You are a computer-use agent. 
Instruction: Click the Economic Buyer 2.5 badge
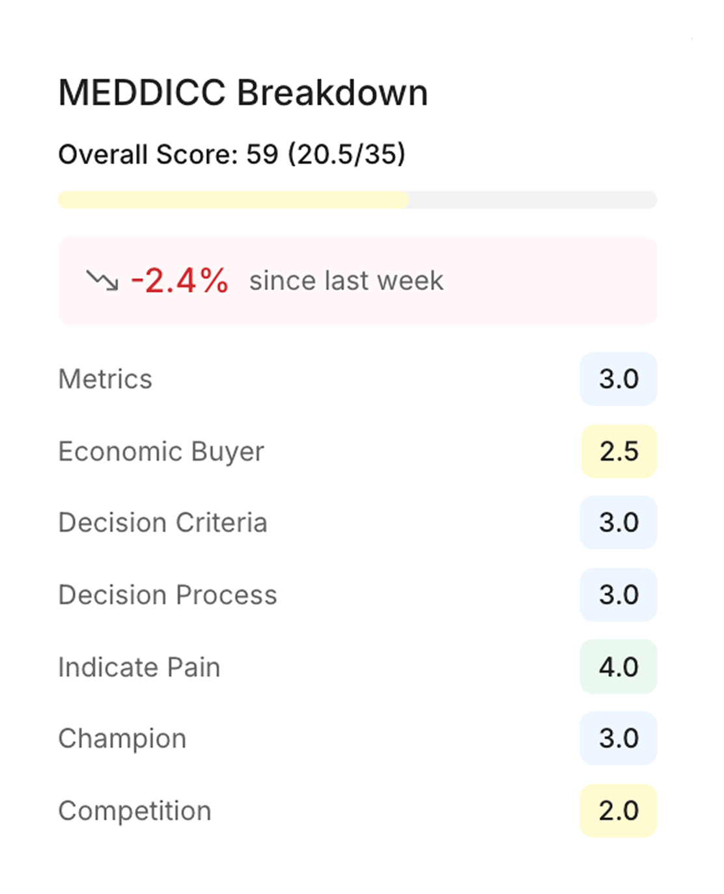[x=618, y=451]
